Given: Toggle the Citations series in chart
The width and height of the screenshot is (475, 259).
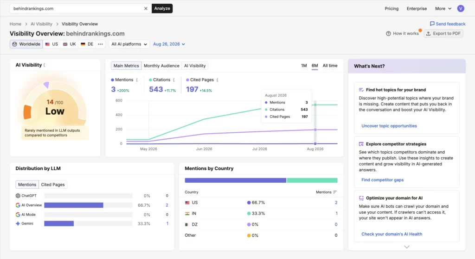Looking at the screenshot, I should (160, 80).
